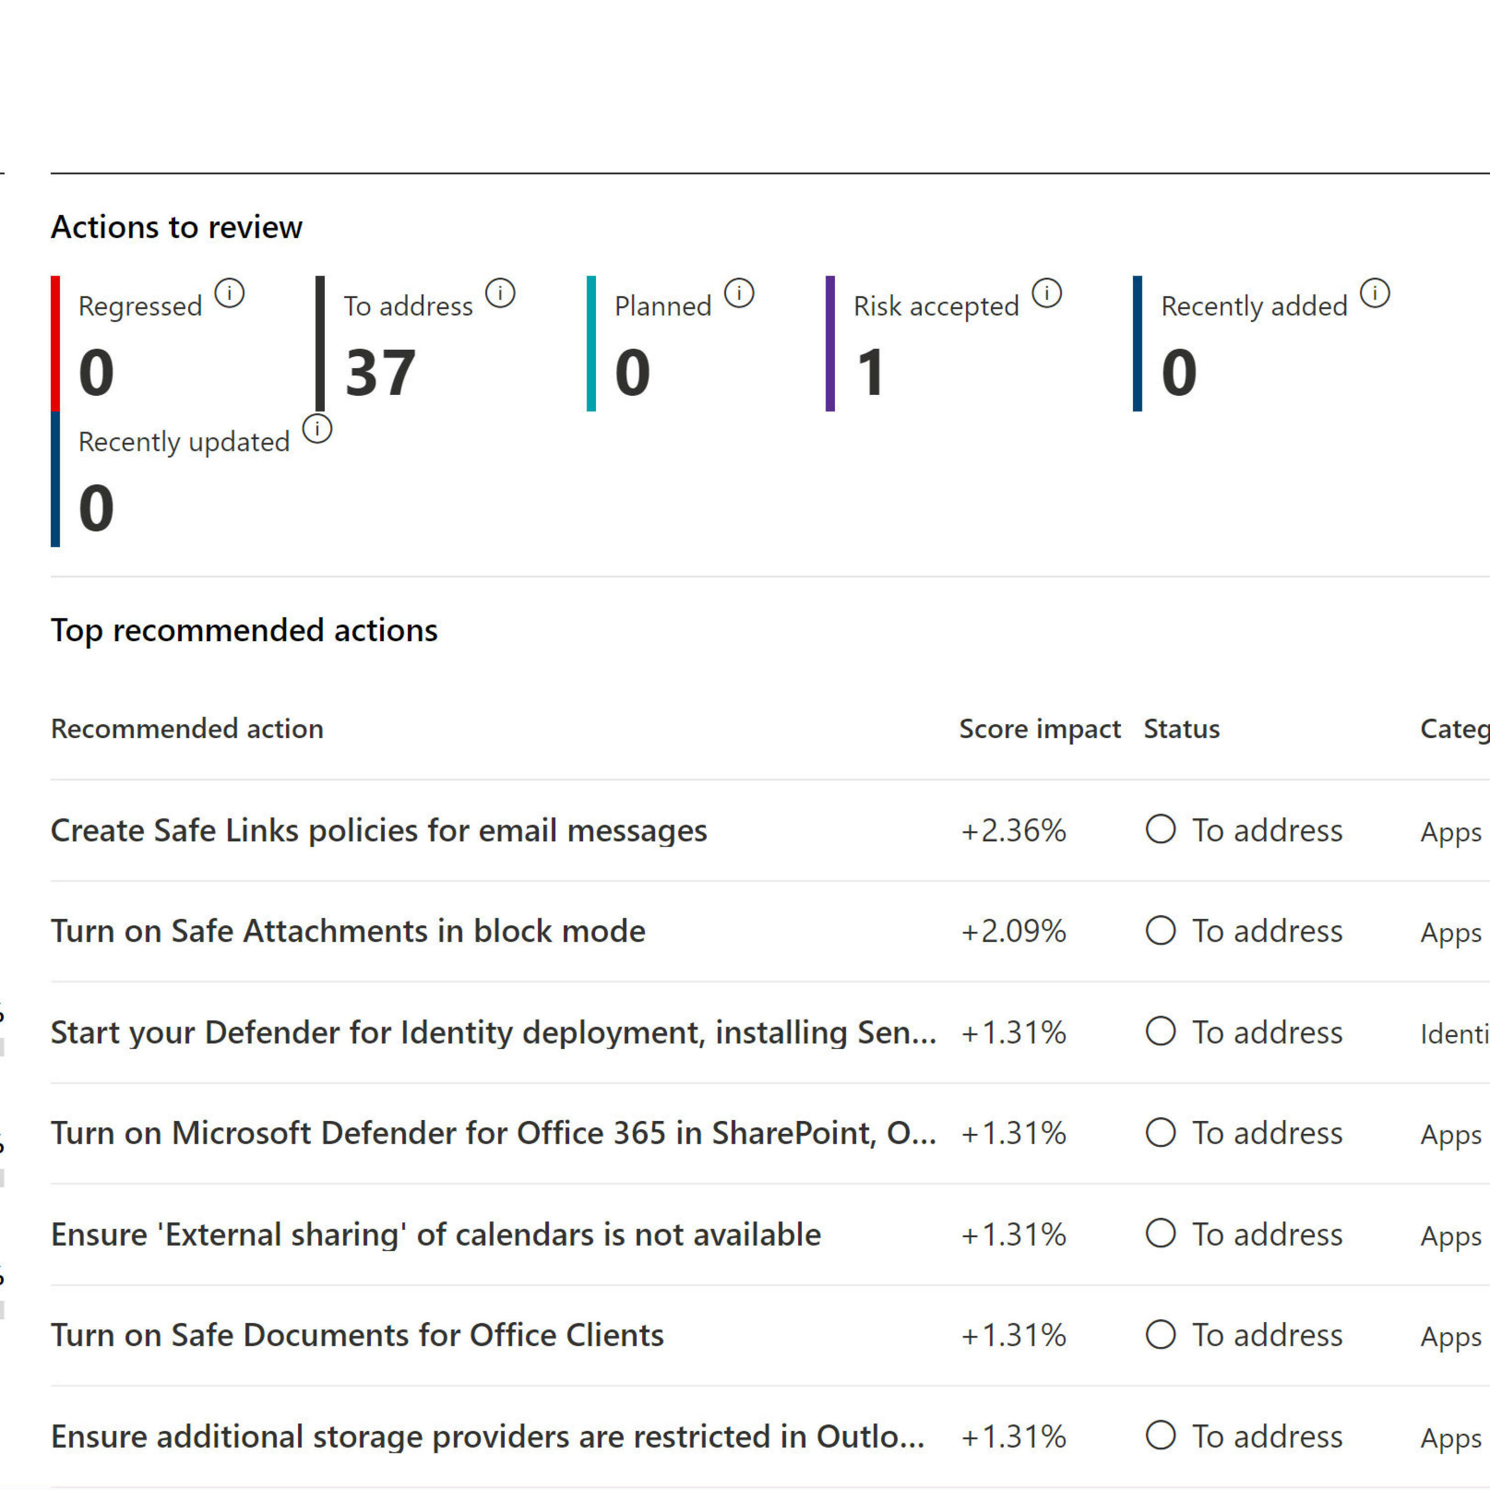Open Turn on Safe Attachments action
The width and height of the screenshot is (1490, 1490).
tap(348, 932)
